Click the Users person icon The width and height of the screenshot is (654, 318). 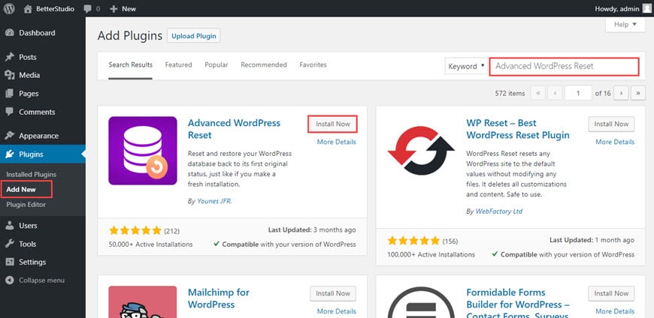pos(10,226)
